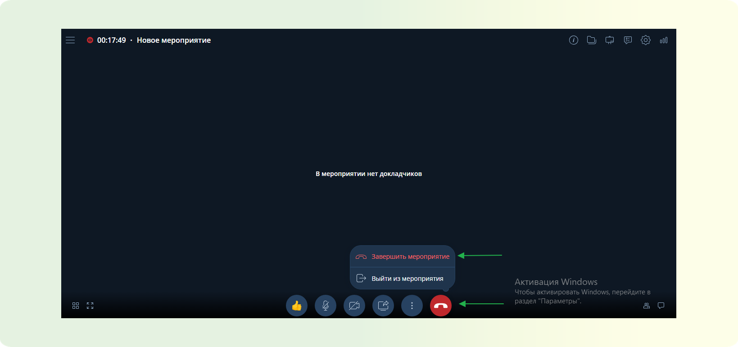Change the grid layout view
The height and width of the screenshot is (347, 738).
[76, 306]
